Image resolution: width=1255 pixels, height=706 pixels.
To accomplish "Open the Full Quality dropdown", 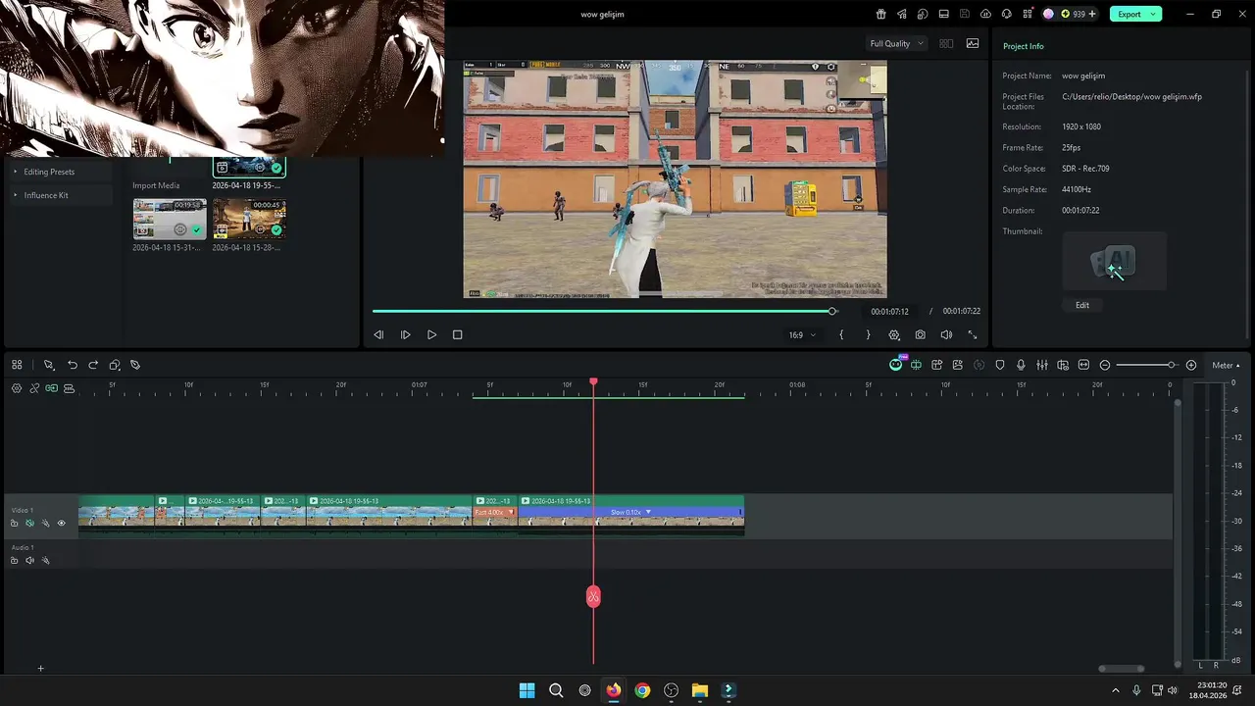I will [897, 43].
